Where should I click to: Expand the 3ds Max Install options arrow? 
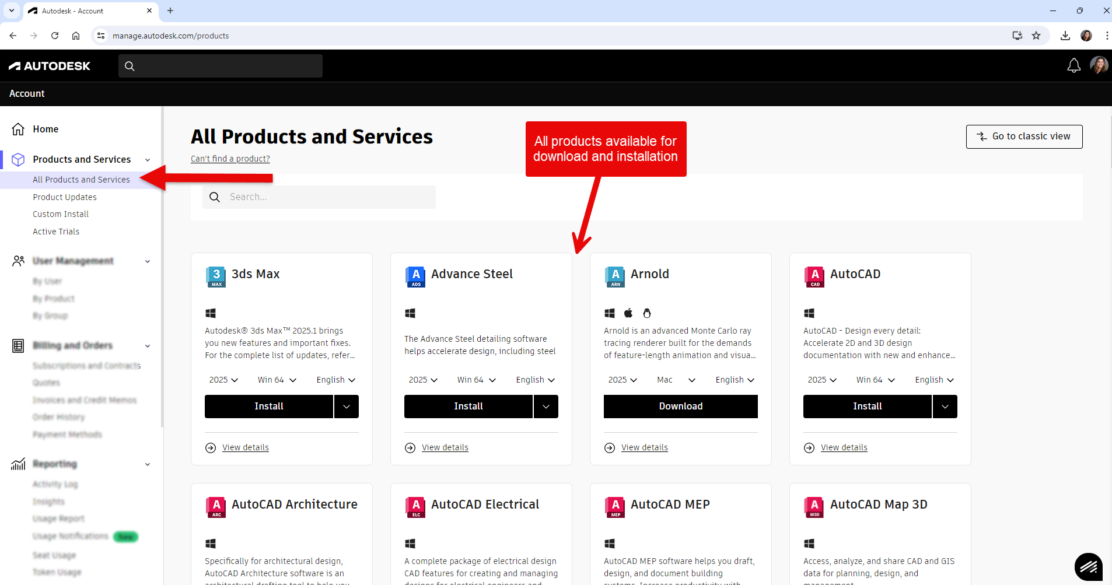click(347, 407)
